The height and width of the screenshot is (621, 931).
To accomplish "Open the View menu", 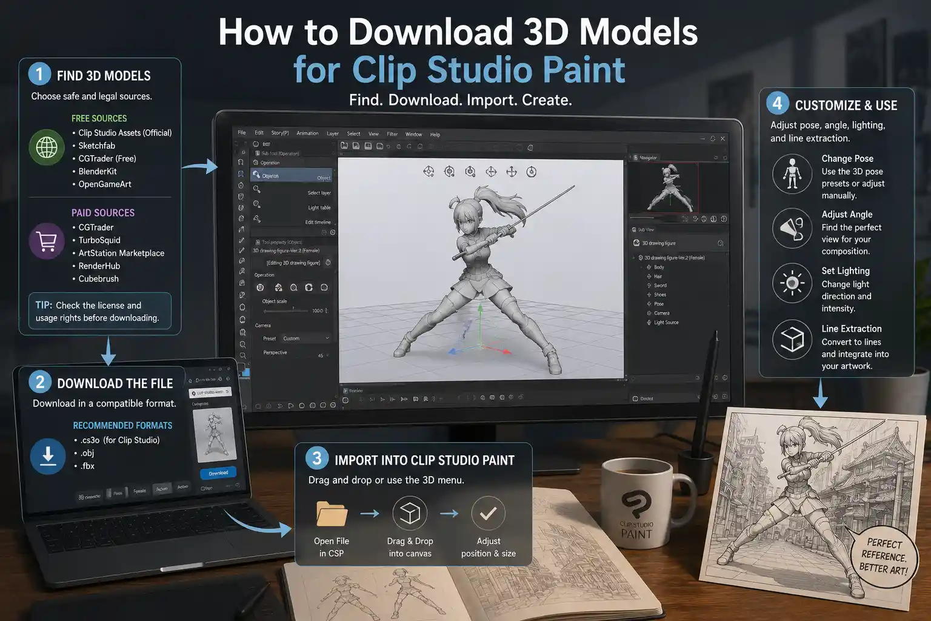I will point(373,134).
